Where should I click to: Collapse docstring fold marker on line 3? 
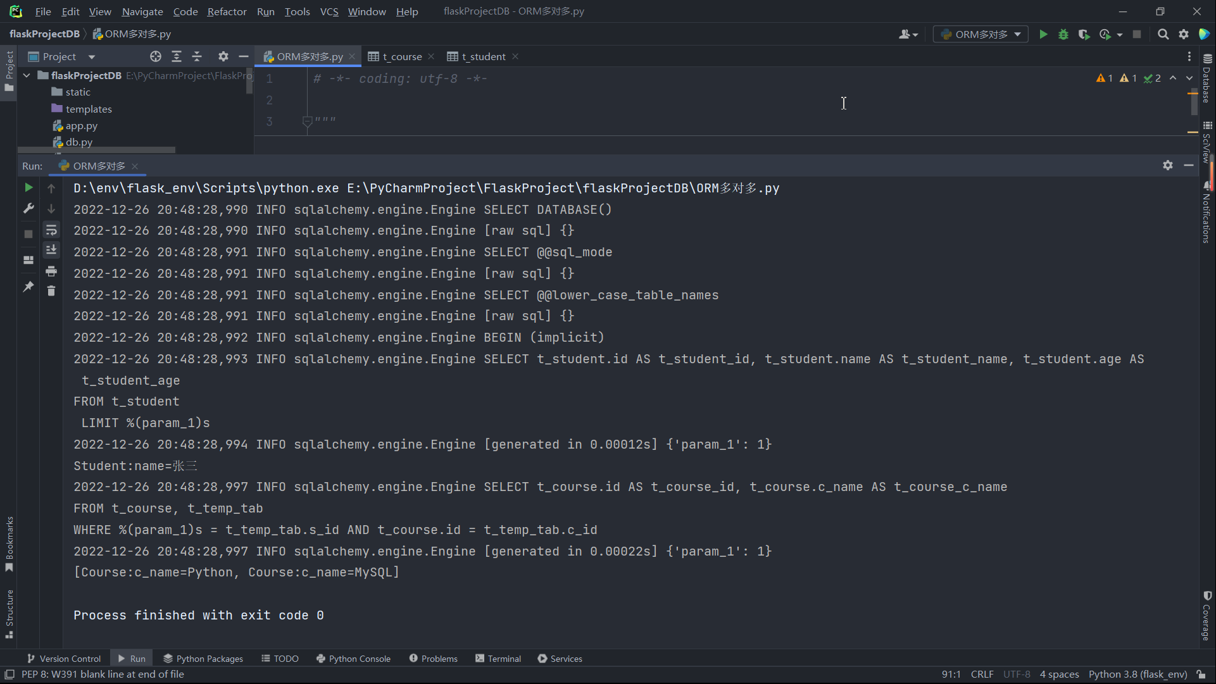[x=308, y=121]
